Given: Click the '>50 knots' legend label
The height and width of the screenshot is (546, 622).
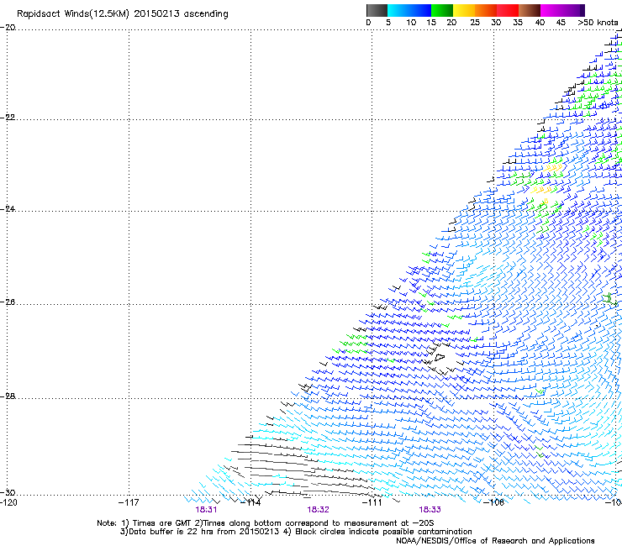Looking at the screenshot, I should pos(598,23).
